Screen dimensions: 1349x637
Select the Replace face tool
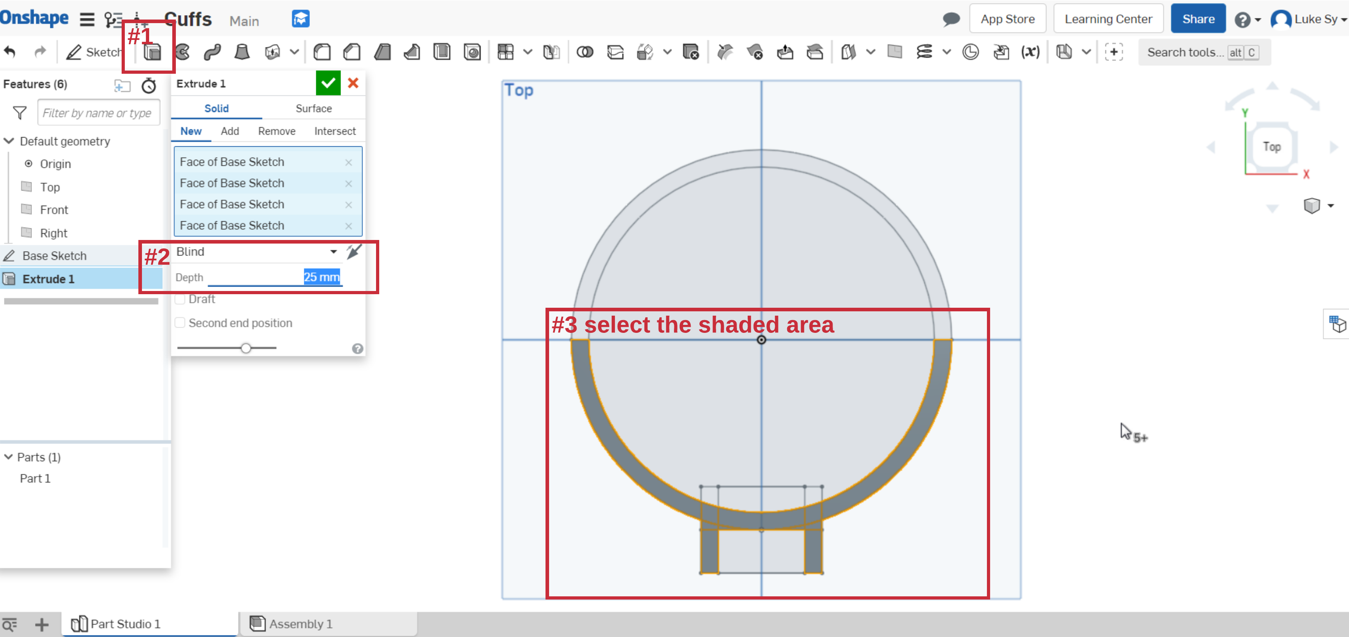click(x=815, y=52)
